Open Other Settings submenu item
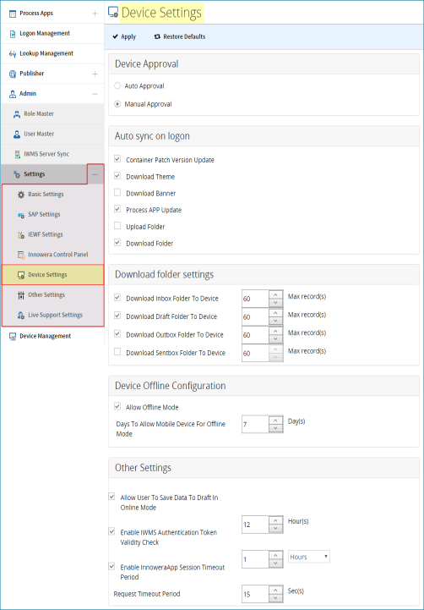This screenshot has height=610, width=424. (52, 295)
